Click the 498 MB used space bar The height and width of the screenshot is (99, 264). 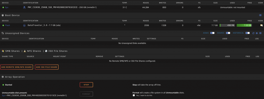click(227, 25)
